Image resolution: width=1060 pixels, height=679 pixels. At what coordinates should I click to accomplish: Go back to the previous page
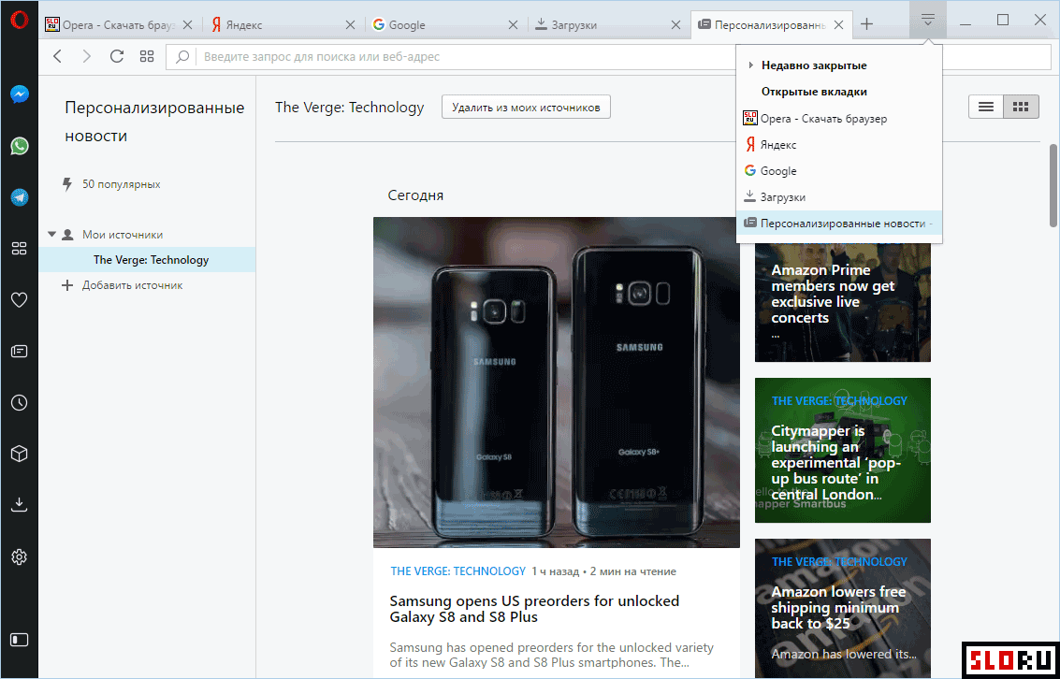pos(57,56)
